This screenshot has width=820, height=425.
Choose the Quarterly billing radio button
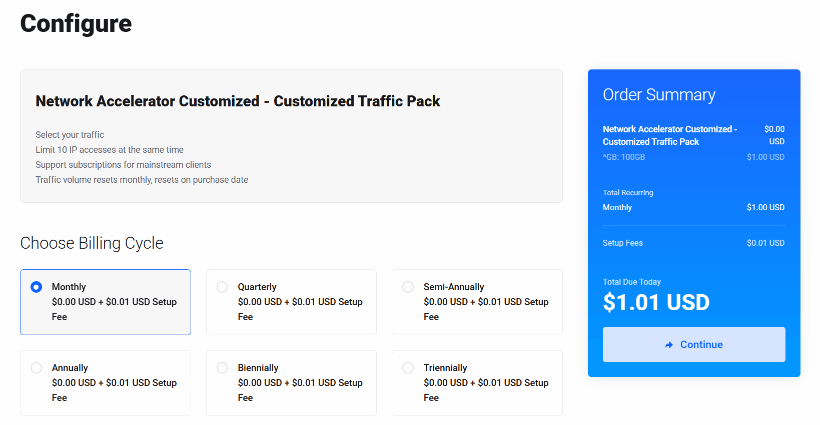click(222, 287)
